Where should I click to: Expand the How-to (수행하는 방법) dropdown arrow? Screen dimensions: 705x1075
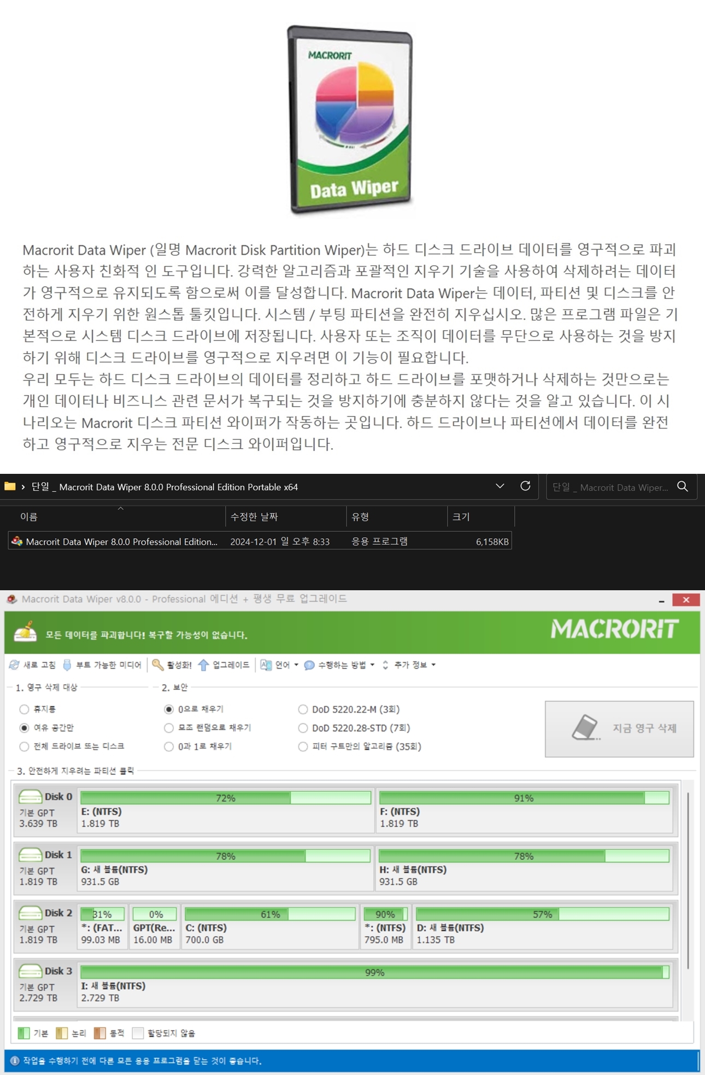(372, 665)
